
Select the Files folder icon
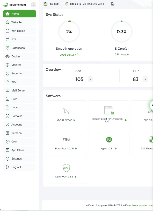point(8,99)
